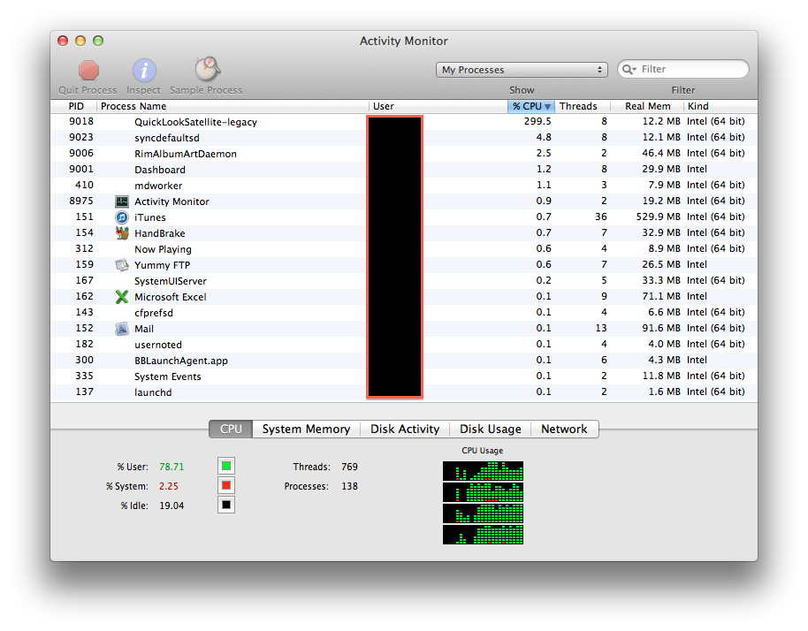Select the System Events process row

(404, 376)
